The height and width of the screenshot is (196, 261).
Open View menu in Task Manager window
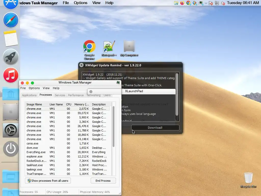click(46, 88)
